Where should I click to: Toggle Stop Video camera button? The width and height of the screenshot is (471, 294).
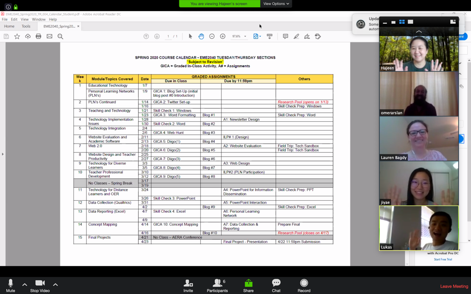point(40,285)
